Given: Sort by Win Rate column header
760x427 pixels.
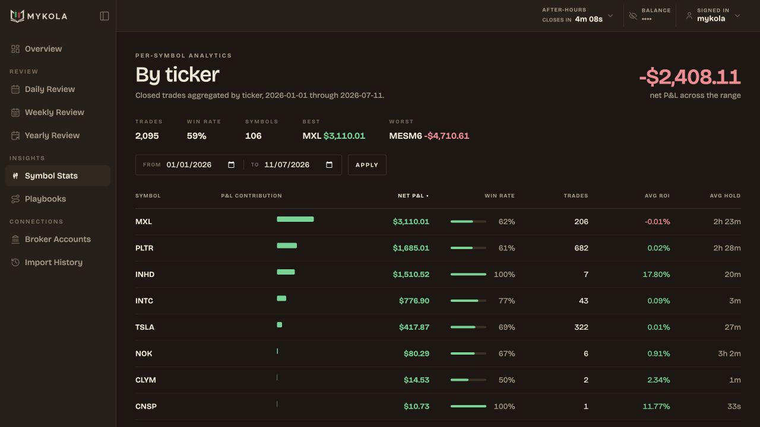Looking at the screenshot, I should (499, 196).
